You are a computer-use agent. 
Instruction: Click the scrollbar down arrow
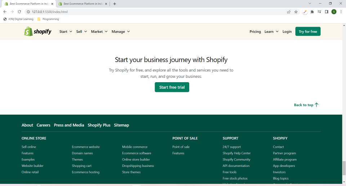[x=344, y=182]
